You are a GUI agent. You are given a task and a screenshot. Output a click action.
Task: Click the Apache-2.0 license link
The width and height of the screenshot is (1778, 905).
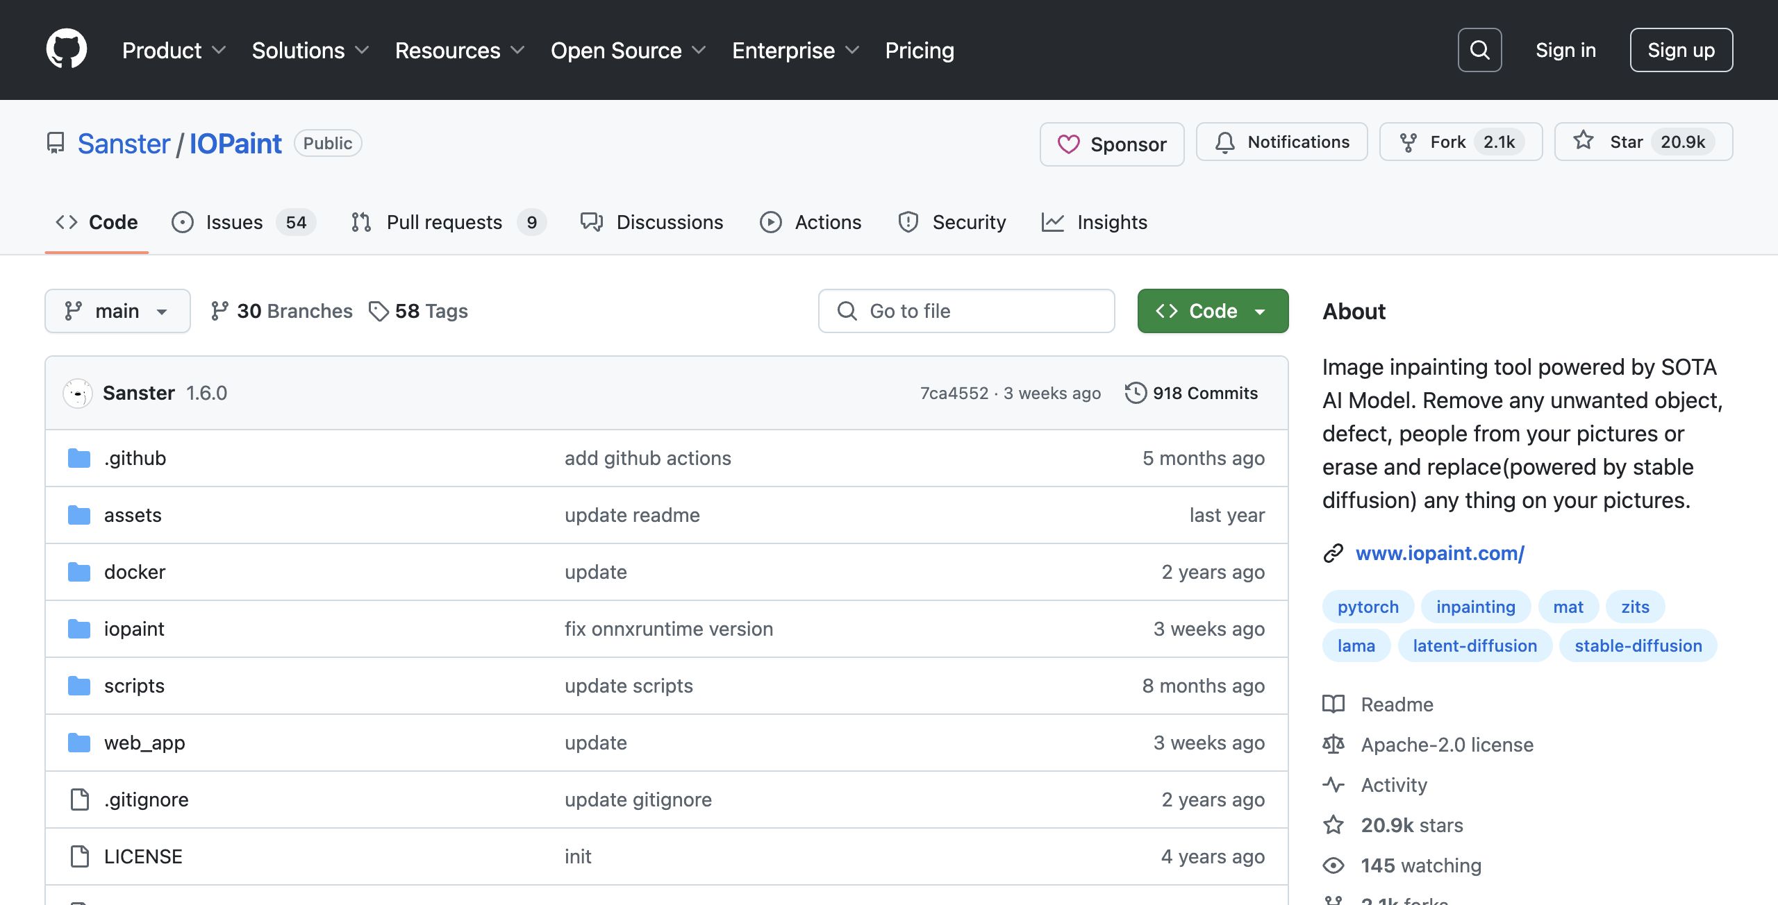click(x=1447, y=745)
